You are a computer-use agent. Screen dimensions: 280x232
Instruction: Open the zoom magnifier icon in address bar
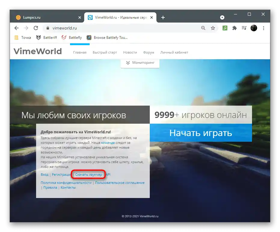point(203,28)
